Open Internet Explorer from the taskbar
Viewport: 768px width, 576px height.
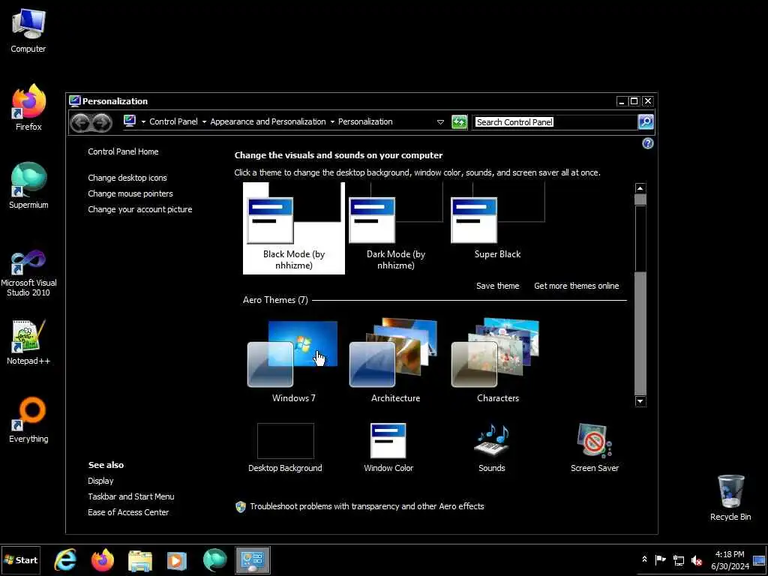point(65,560)
